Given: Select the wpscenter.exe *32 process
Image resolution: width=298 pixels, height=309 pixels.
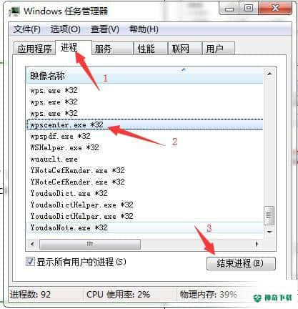Looking at the screenshot, I should [145, 124].
